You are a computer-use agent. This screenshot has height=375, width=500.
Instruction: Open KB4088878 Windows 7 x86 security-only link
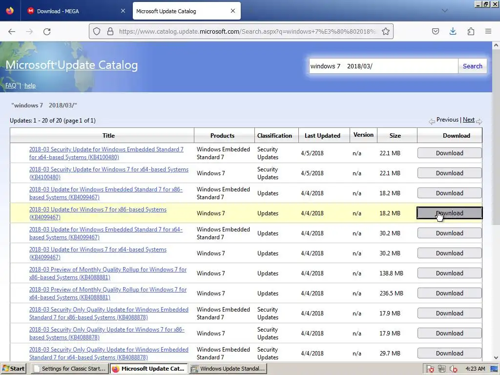[x=107, y=333]
